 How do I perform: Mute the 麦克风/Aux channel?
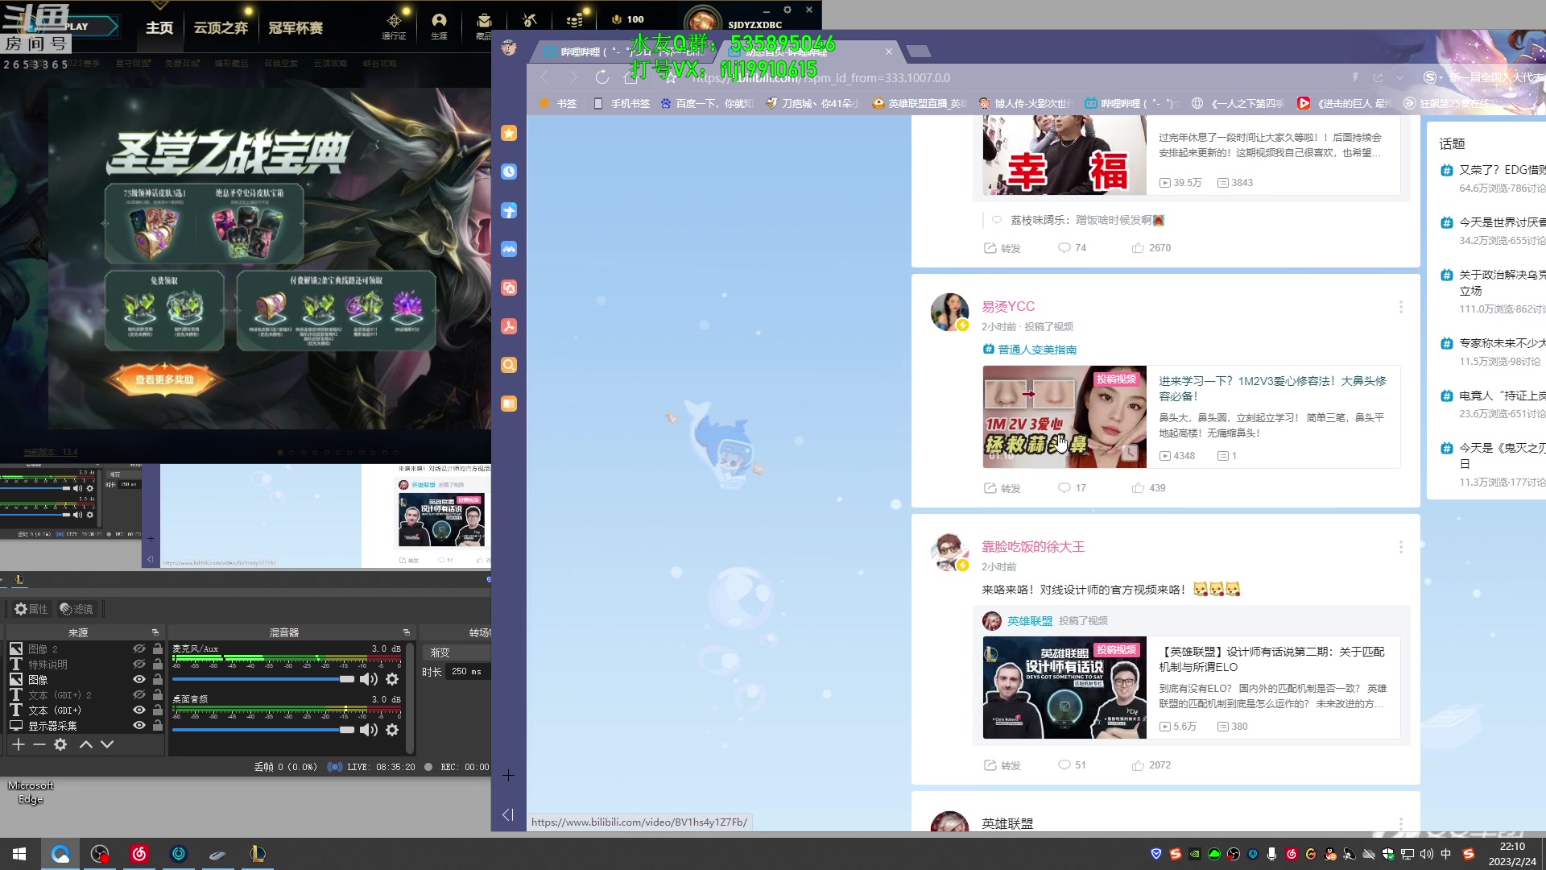tap(369, 679)
